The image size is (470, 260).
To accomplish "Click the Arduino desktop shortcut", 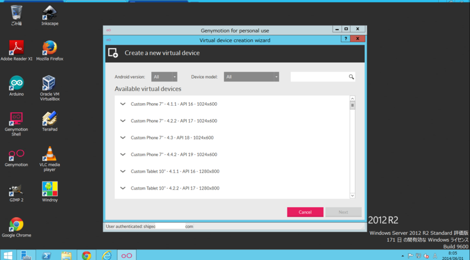I will tap(16, 86).
